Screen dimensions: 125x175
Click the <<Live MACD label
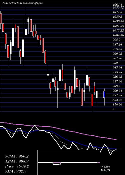(105, 168)
